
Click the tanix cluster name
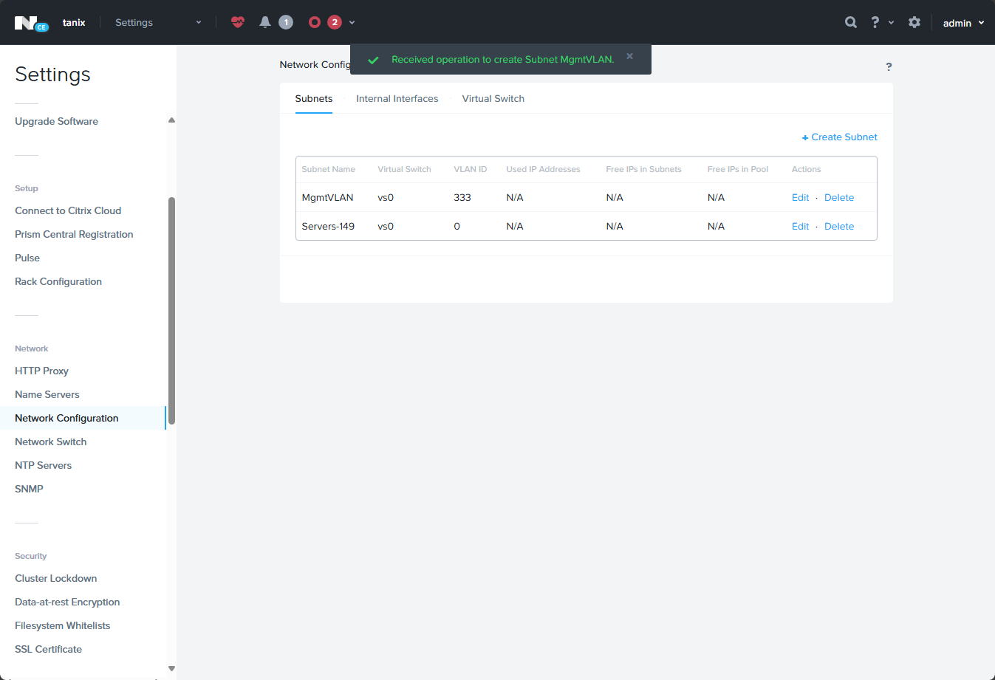[74, 22]
